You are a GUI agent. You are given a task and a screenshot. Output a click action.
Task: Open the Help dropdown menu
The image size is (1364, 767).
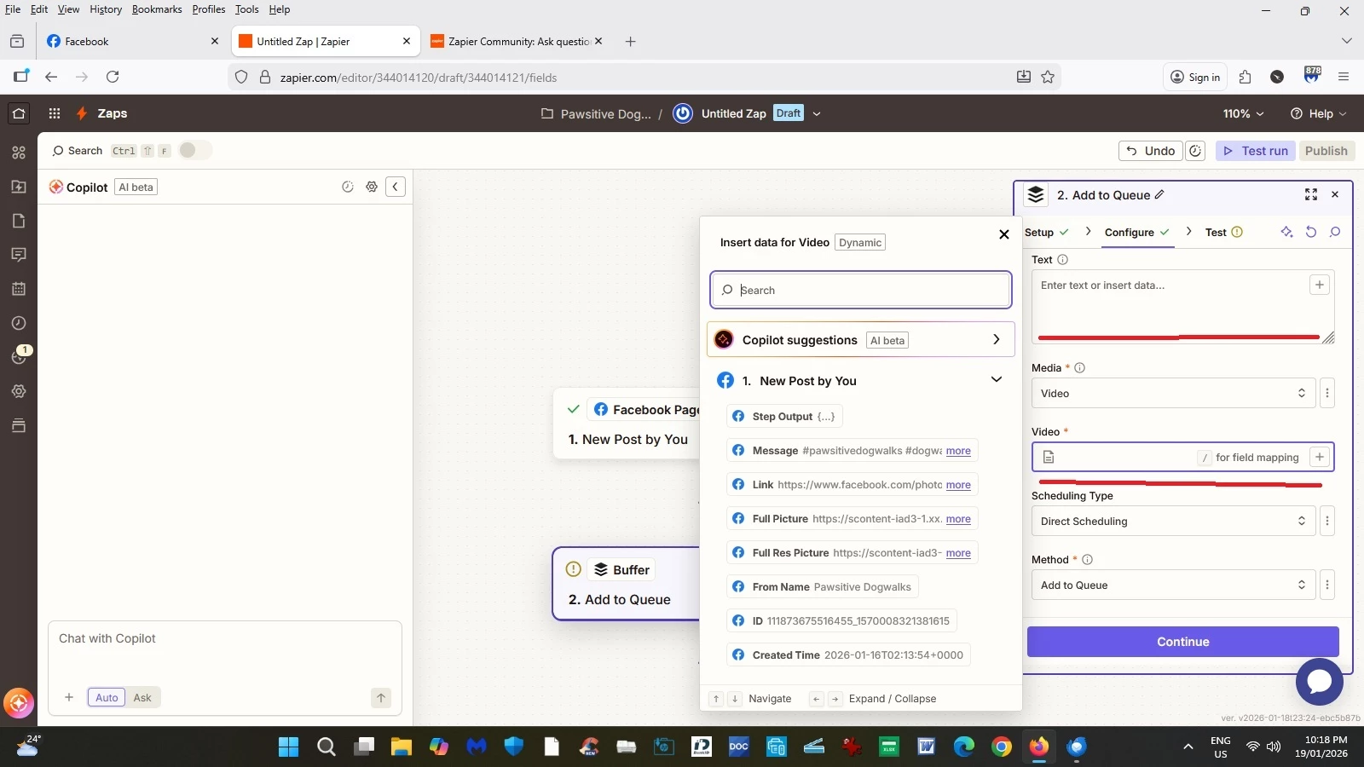coord(1319,113)
